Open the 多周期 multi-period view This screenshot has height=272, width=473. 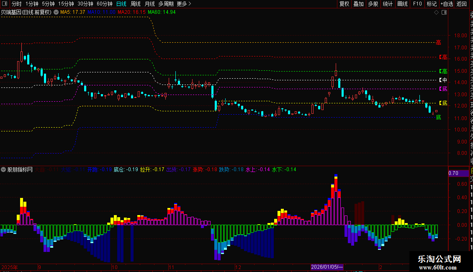(x=166, y=4)
